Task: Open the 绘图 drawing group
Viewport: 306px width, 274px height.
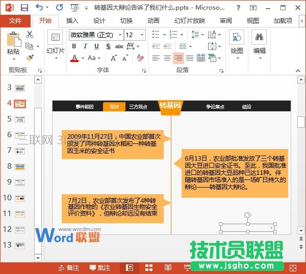Action: point(237,44)
